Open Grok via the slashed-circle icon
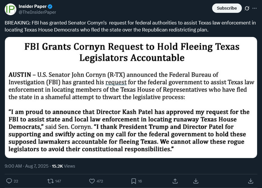This screenshot has width=262, height=188. pyautogui.click(x=247, y=8)
